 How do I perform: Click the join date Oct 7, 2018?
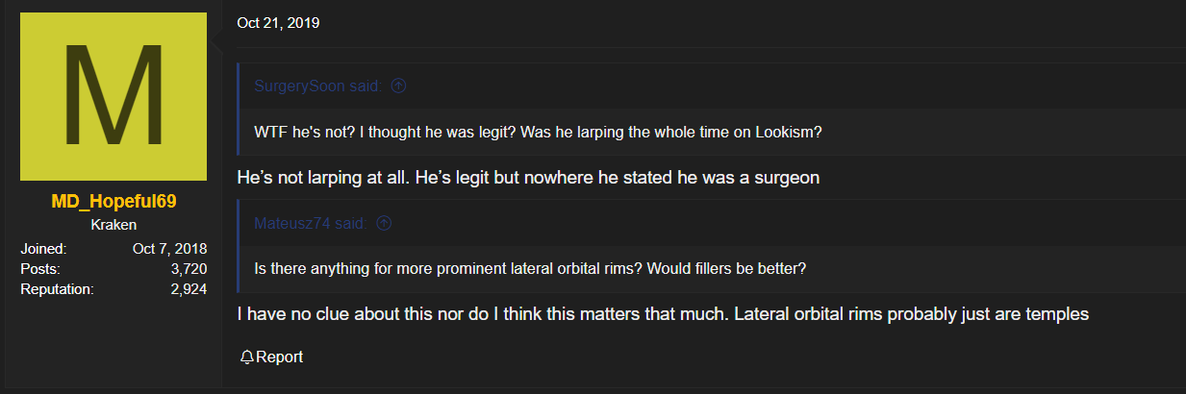point(169,249)
